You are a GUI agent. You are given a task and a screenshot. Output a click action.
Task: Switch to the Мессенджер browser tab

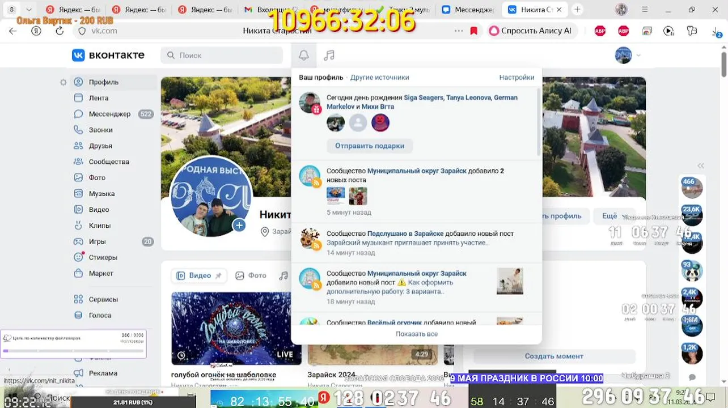pos(468,10)
